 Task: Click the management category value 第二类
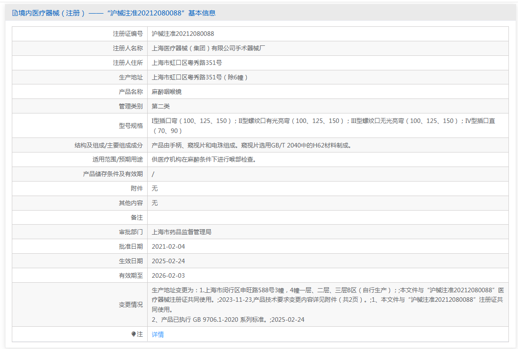coord(161,106)
